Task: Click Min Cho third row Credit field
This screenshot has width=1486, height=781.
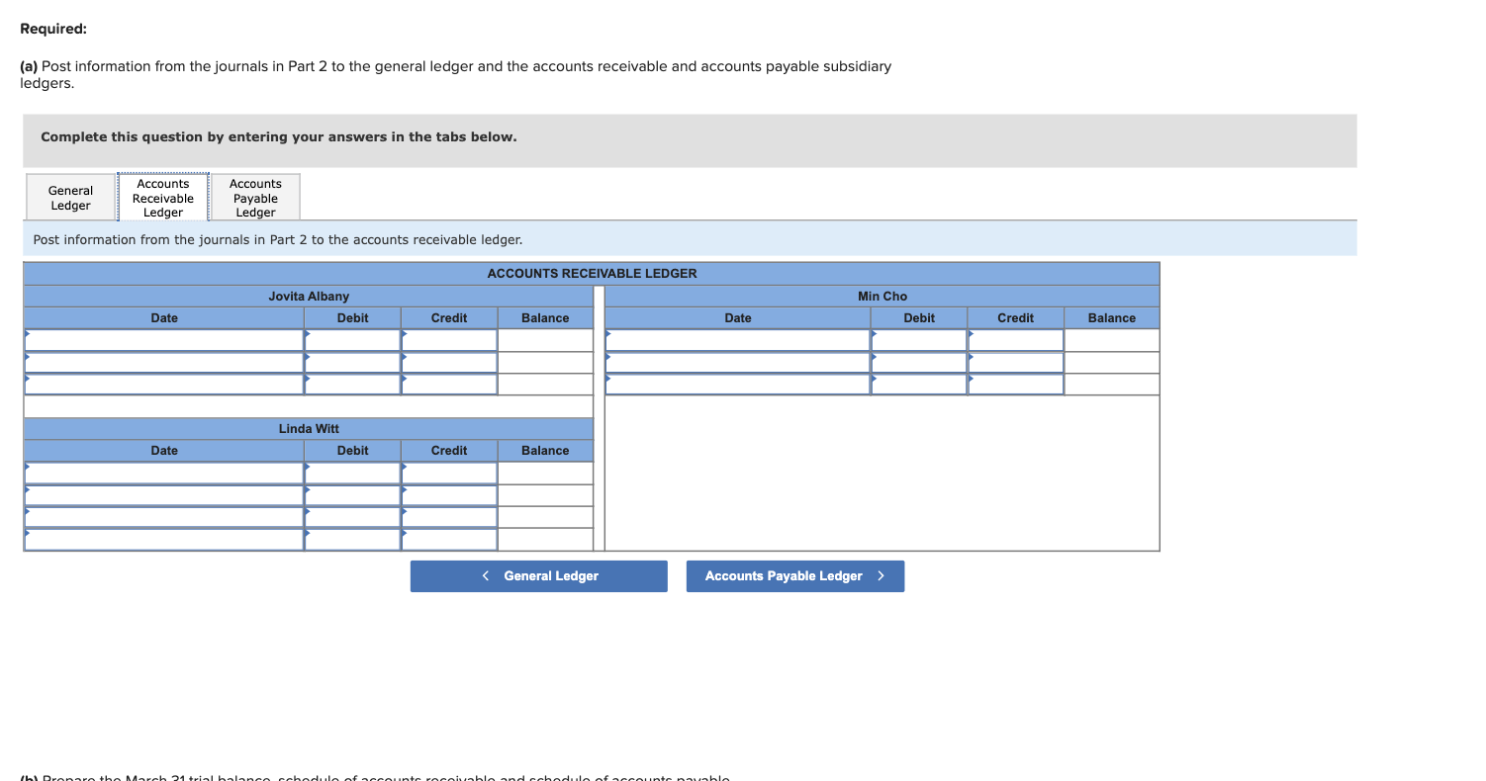Action: tap(1016, 385)
